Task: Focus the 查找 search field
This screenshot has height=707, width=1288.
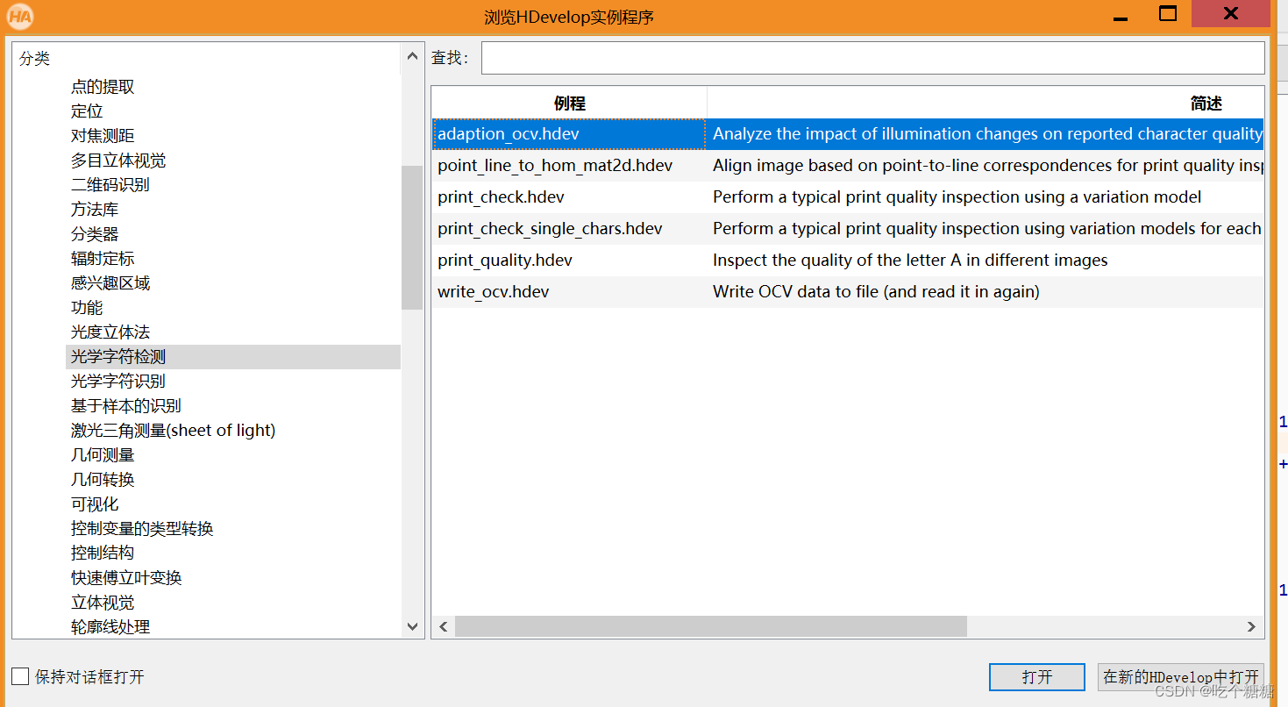Action: (872, 58)
